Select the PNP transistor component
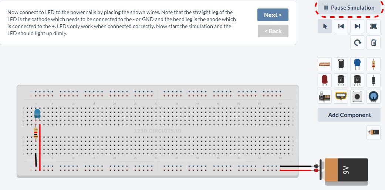Screen dimensions: 385x190 click(x=341, y=80)
